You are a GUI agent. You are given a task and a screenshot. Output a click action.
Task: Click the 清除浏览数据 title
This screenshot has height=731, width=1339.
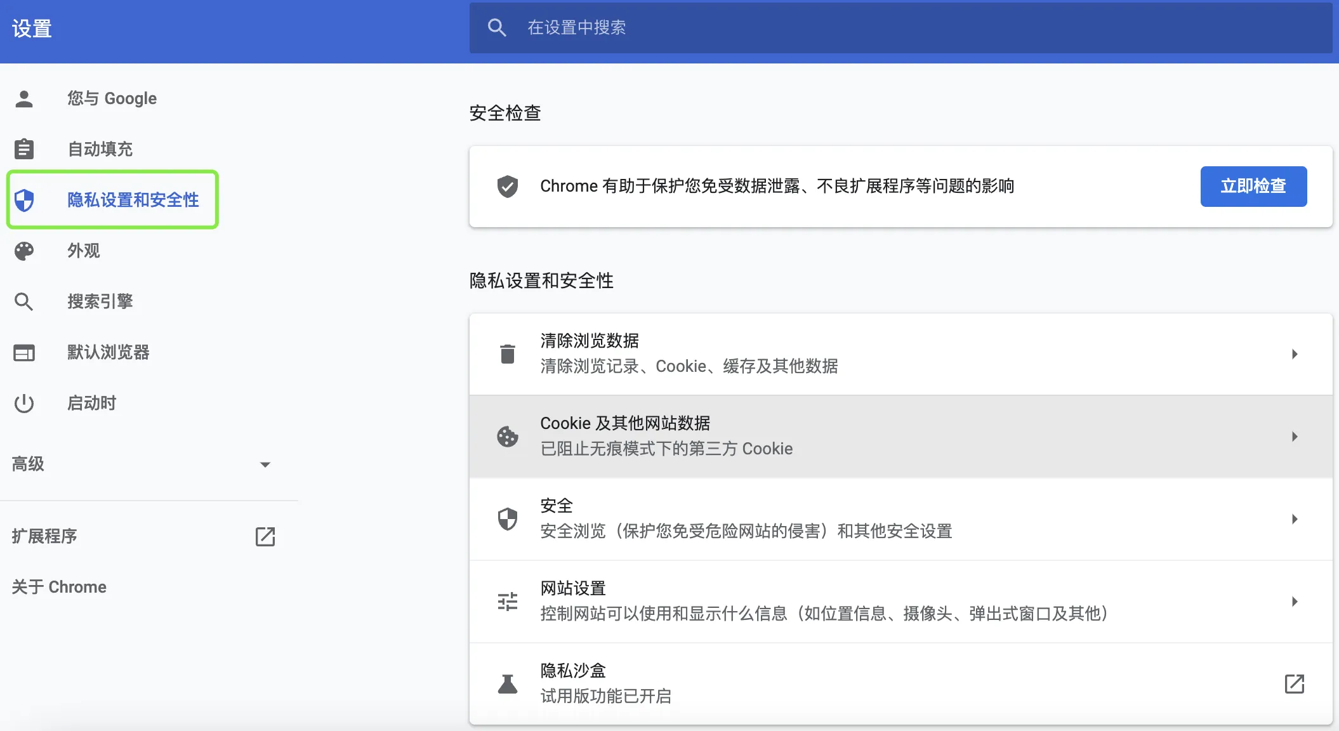pyautogui.click(x=590, y=341)
